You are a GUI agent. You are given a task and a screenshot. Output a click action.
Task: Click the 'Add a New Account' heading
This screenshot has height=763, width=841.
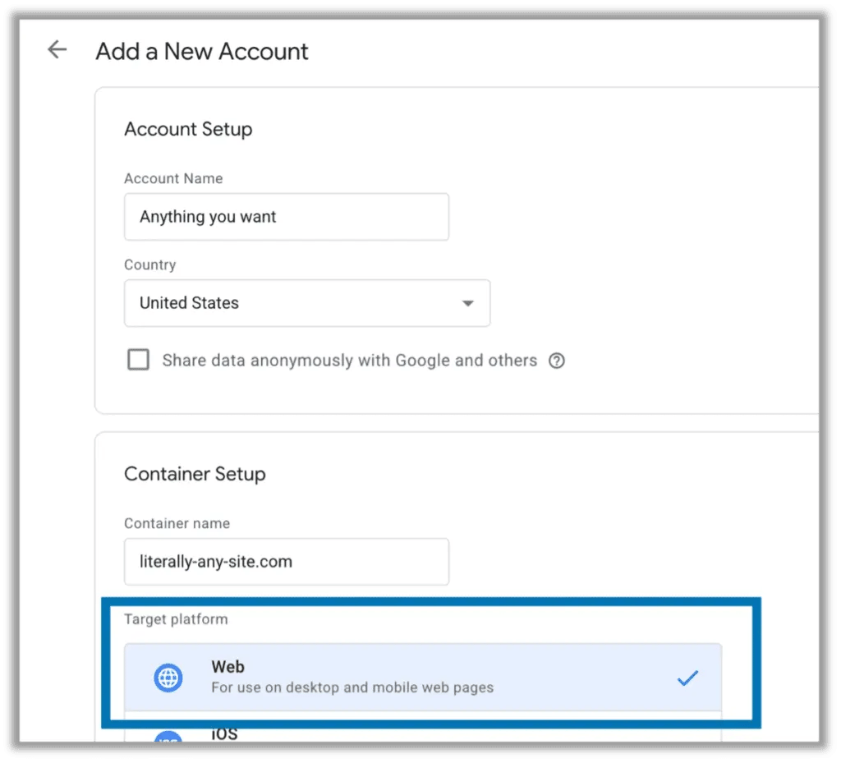(202, 52)
